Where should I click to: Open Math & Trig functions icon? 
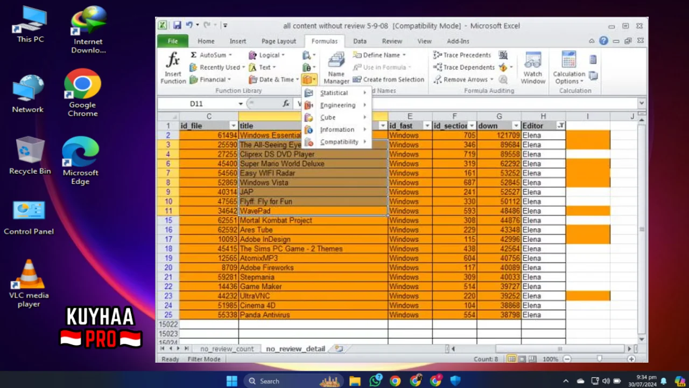point(308,67)
